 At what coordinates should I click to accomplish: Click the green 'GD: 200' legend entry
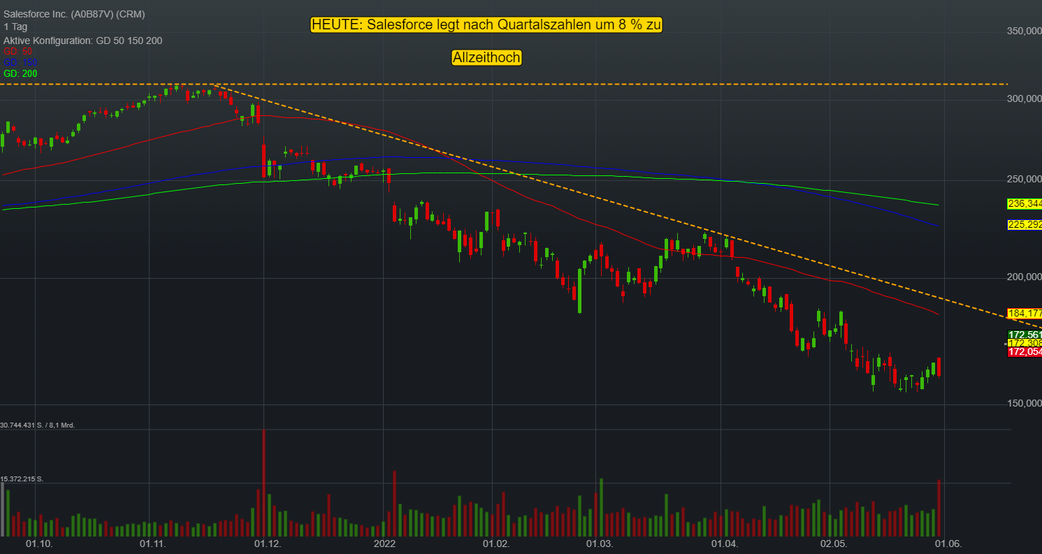(x=20, y=73)
